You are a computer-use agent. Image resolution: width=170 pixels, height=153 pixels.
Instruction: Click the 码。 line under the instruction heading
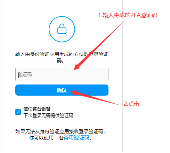[60, 61]
